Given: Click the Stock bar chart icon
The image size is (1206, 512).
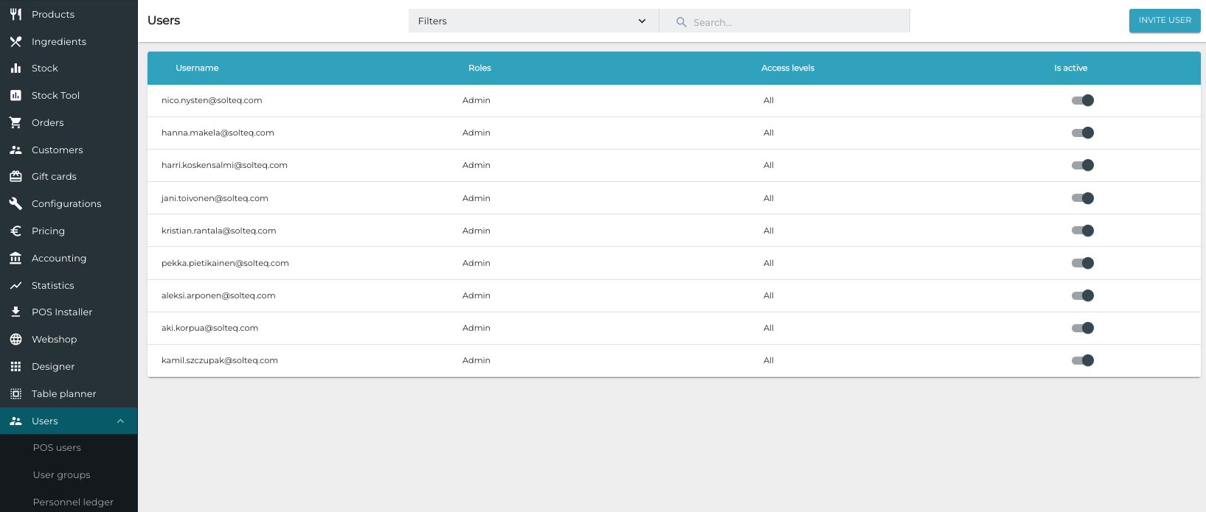Looking at the screenshot, I should (15, 69).
